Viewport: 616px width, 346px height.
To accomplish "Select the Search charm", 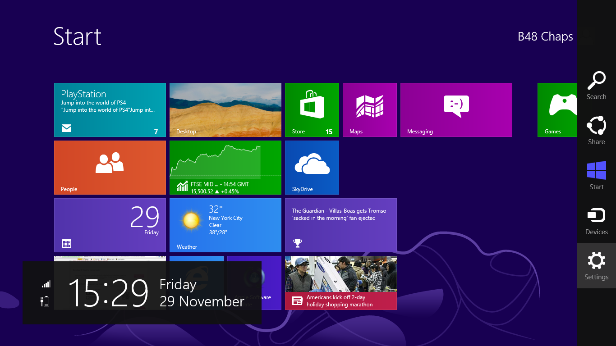I will pos(596,86).
